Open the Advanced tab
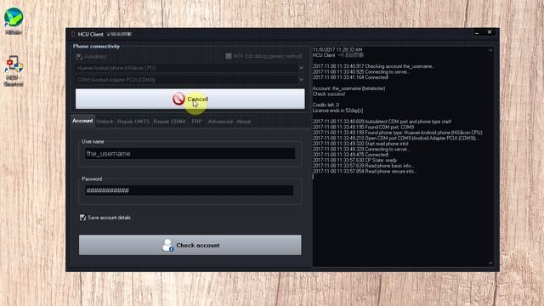Image resolution: width=544 pixels, height=306 pixels. [x=220, y=122]
